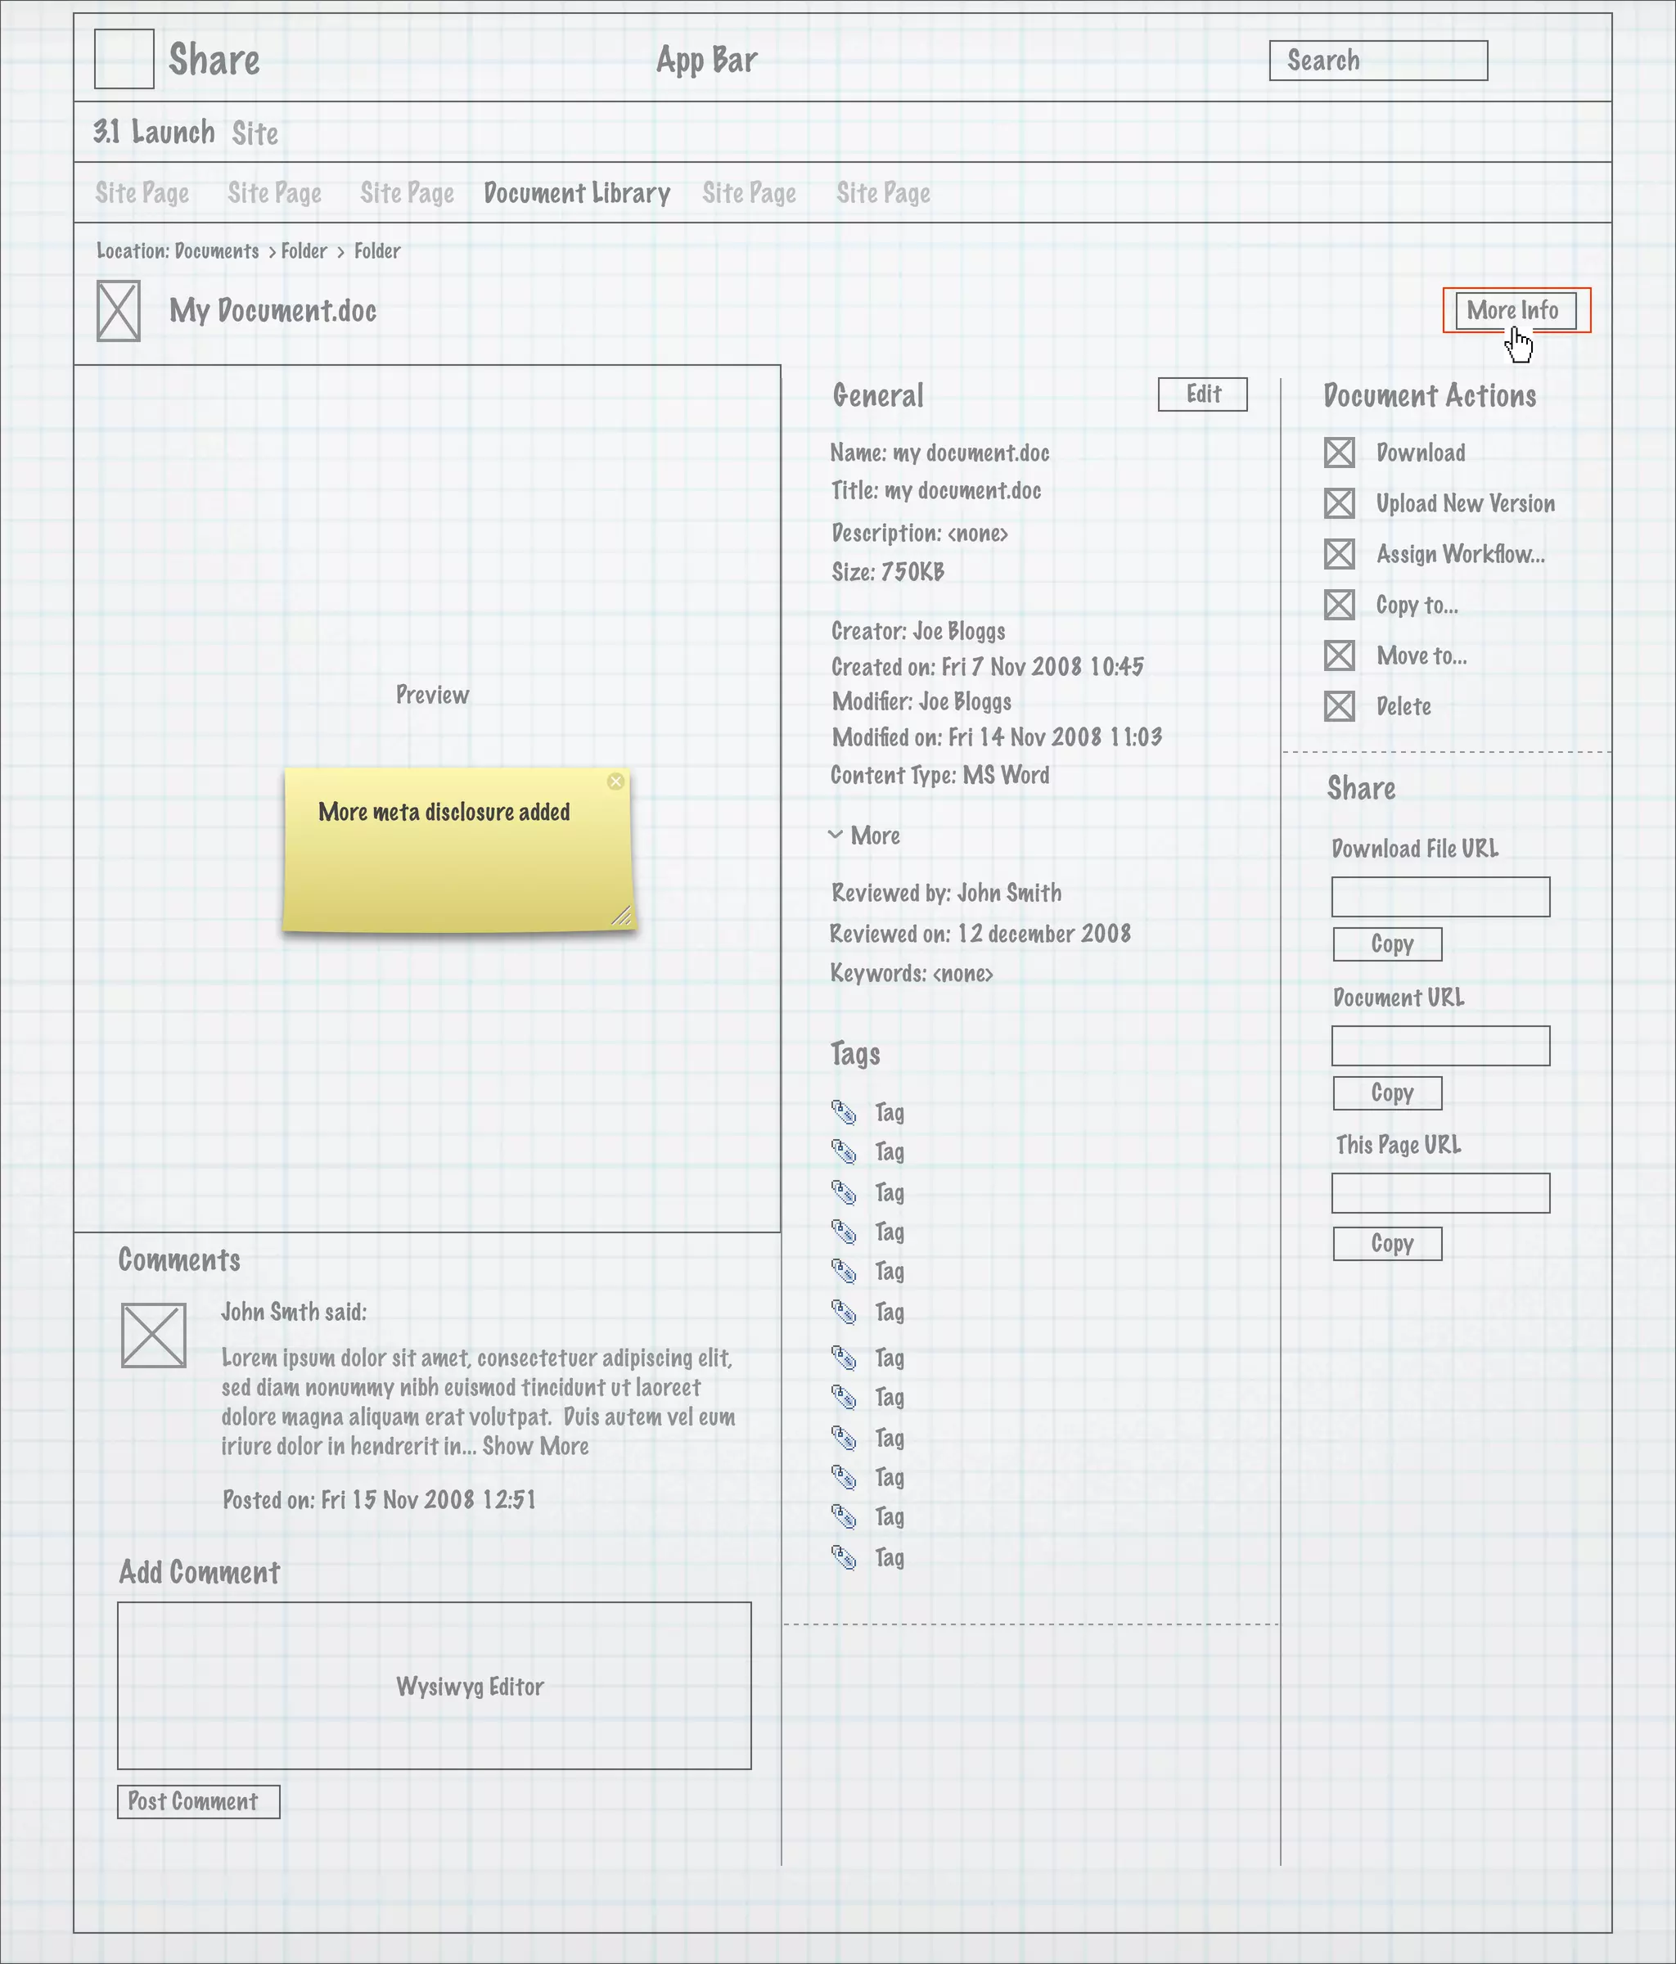Click the Assign Workflow icon

1339,553
